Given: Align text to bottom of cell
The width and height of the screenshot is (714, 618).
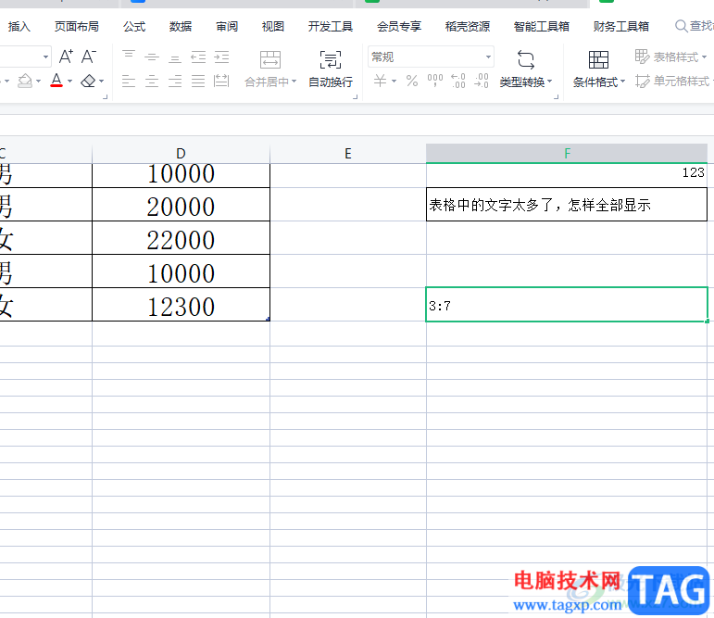Looking at the screenshot, I should click(x=175, y=57).
